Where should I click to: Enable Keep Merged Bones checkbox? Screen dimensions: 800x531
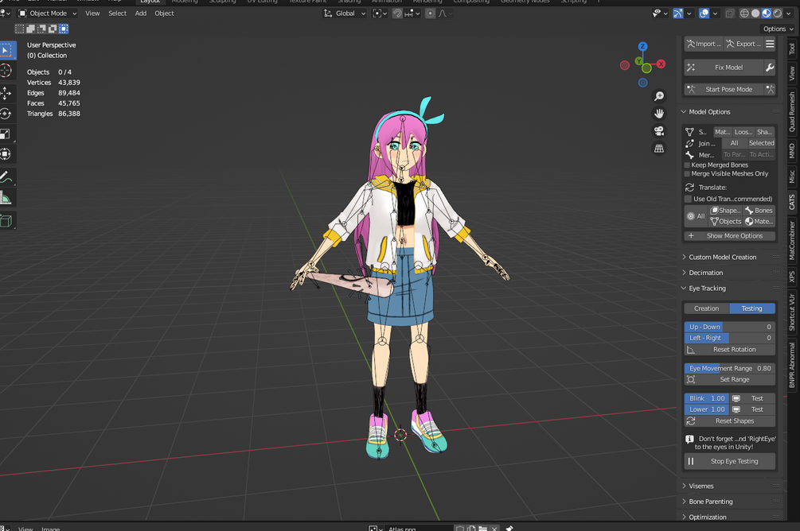coord(687,165)
